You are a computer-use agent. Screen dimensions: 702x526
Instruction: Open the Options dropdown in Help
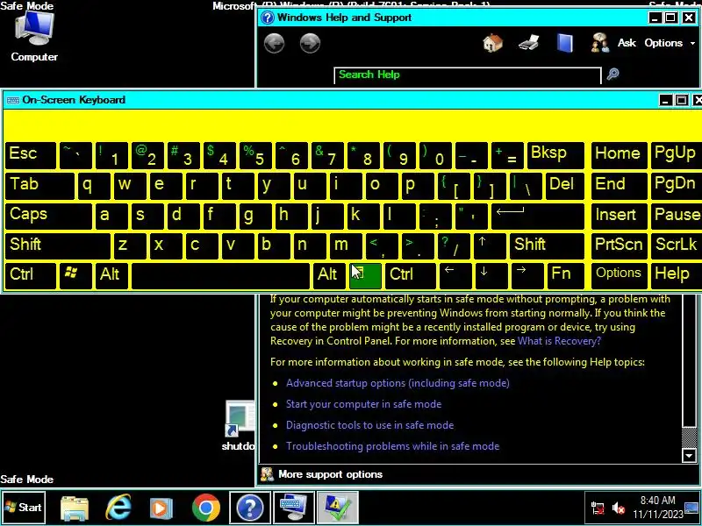[670, 43]
